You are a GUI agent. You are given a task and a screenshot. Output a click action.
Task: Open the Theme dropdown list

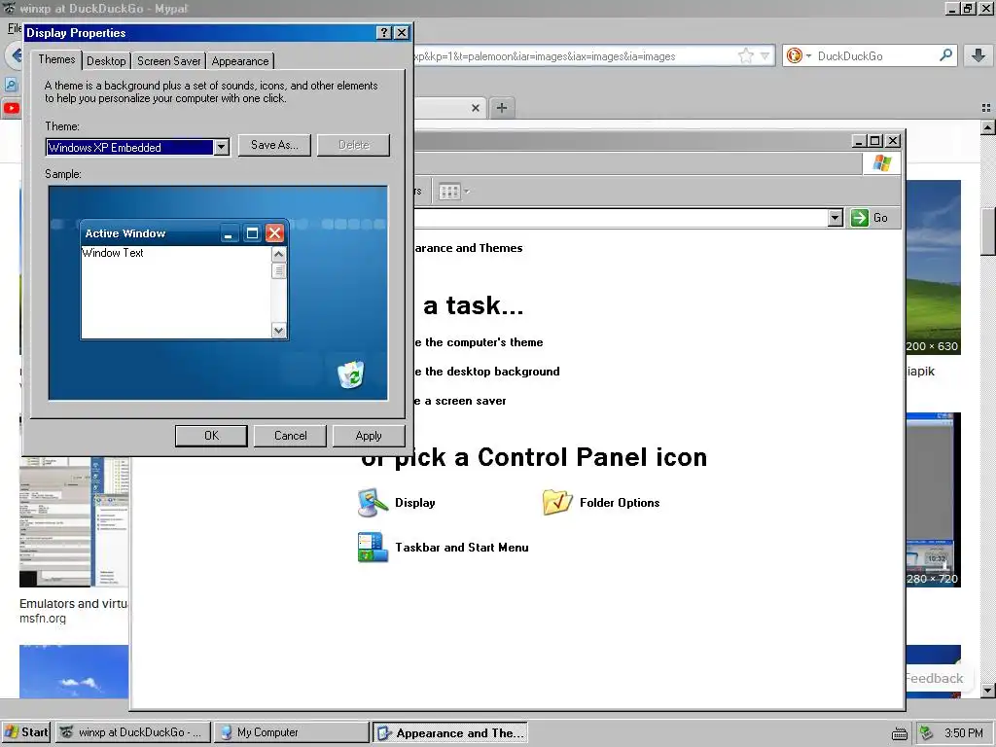(x=221, y=148)
